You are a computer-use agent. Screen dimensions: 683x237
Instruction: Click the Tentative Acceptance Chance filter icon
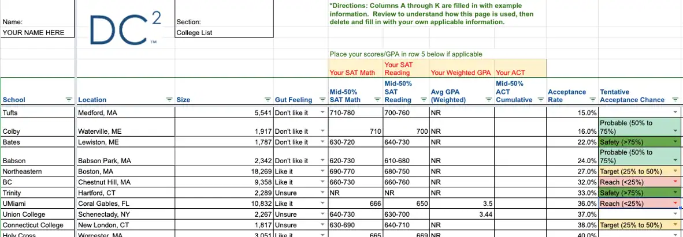(675, 100)
